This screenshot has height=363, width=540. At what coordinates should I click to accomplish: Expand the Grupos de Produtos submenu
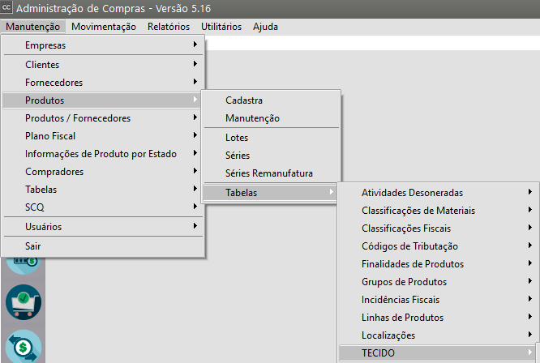tap(404, 282)
